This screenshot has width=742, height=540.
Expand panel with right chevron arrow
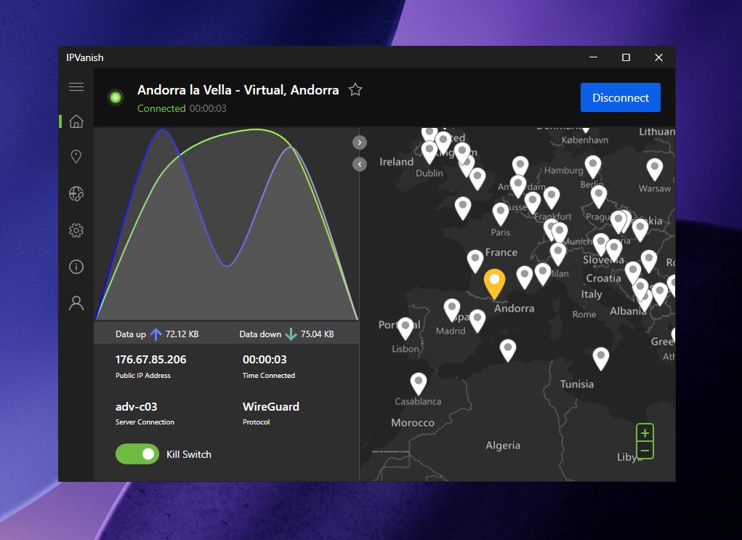coord(360,142)
